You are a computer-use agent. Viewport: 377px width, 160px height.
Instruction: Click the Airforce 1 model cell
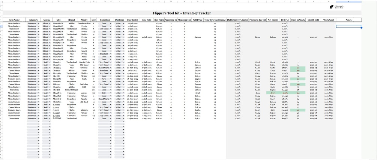click(x=84, y=68)
